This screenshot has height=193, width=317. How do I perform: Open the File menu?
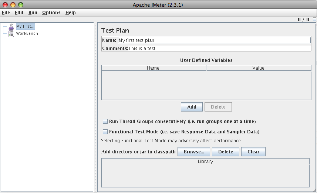[6, 13]
